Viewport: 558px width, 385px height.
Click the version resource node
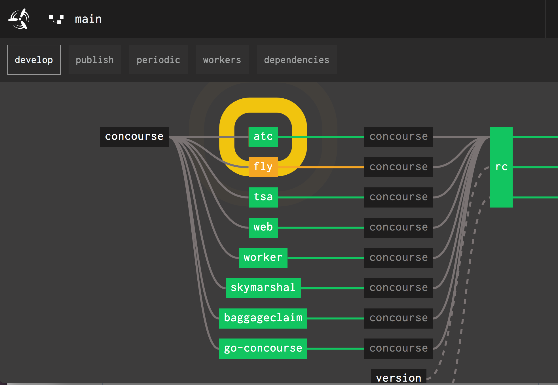[398, 377]
